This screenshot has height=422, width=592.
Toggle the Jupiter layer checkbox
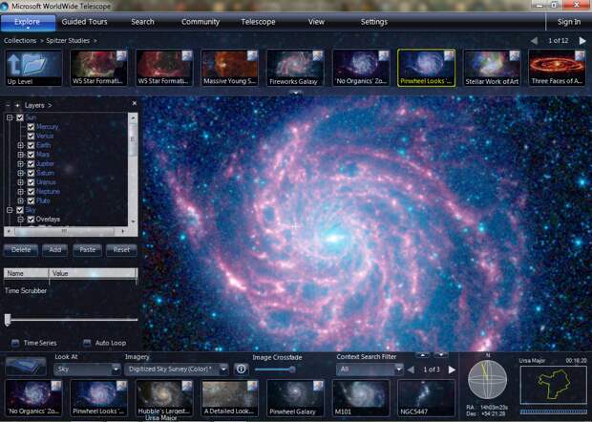point(31,164)
